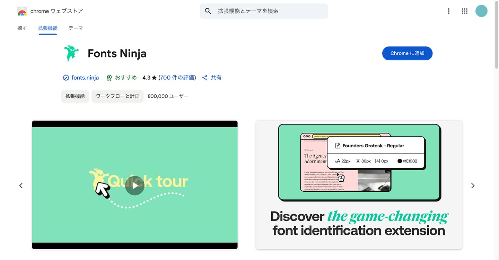Click the おすすめ featured badge
This screenshot has height=260, width=499.
pyautogui.click(x=122, y=78)
